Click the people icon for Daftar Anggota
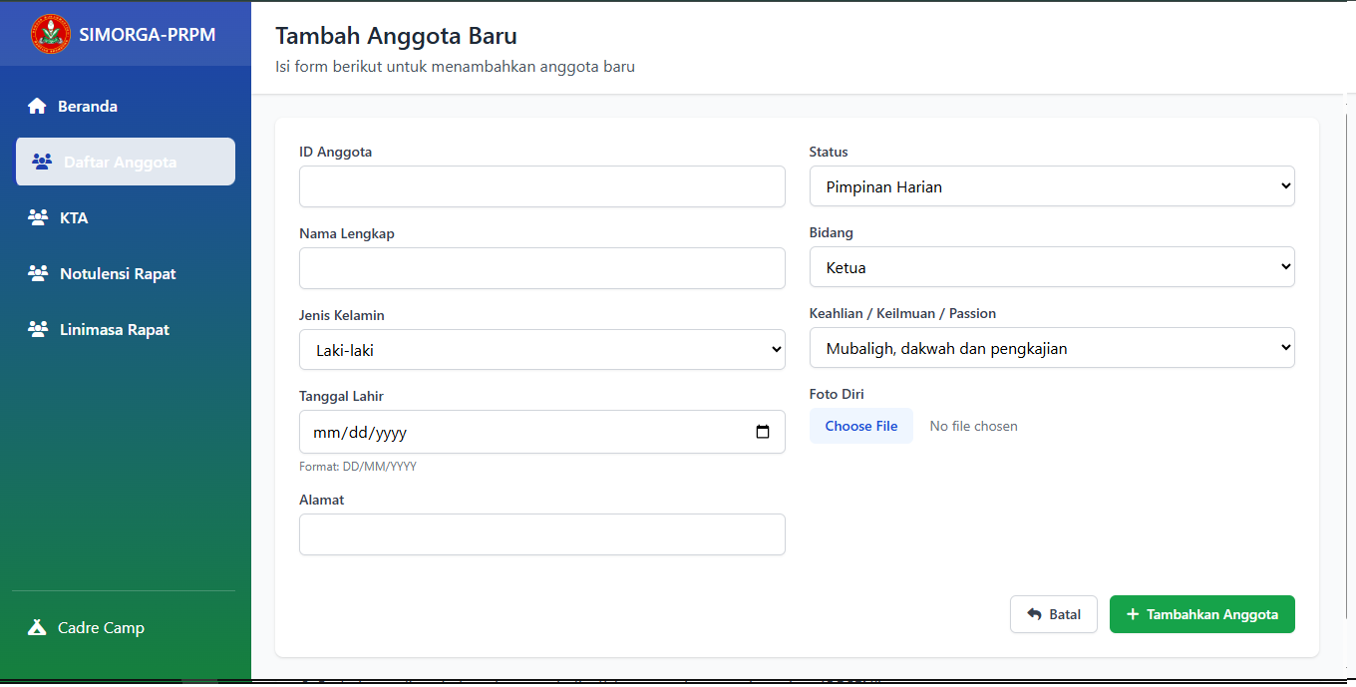The height and width of the screenshot is (687, 1356). [42, 162]
